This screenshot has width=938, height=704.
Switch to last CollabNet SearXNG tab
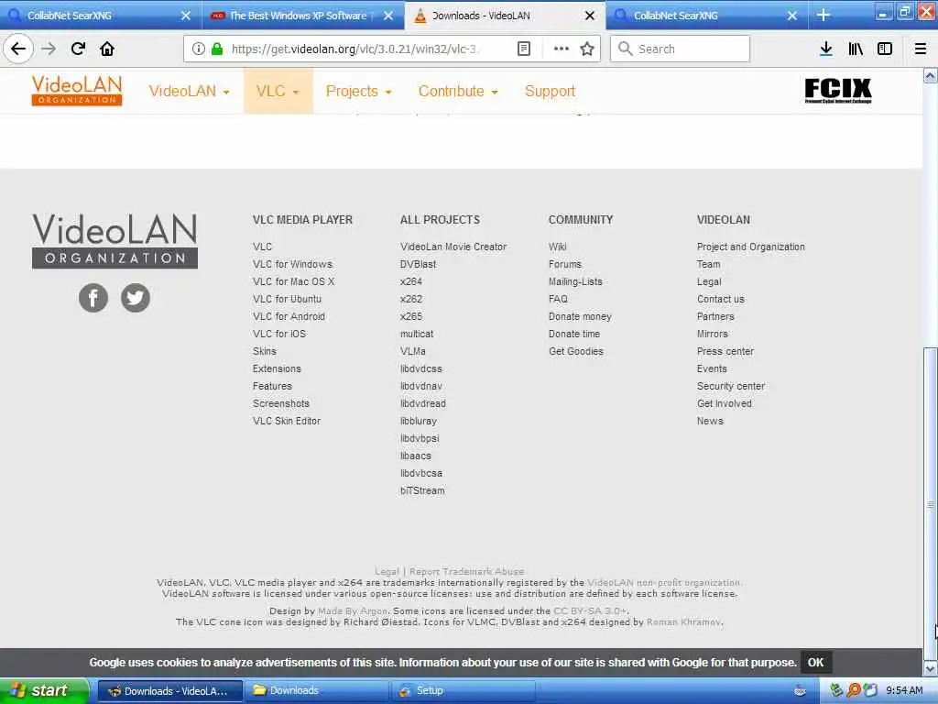pos(706,16)
